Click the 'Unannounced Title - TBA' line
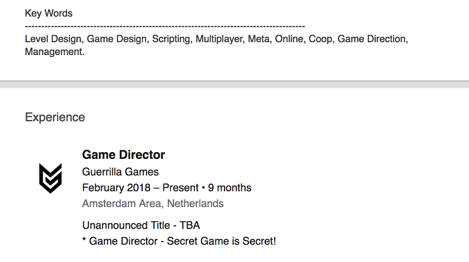This screenshot has height=262, width=469. [x=141, y=225]
